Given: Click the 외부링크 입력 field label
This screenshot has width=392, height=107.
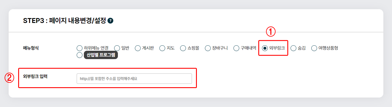Looking at the screenshot, I should click(35, 77).
